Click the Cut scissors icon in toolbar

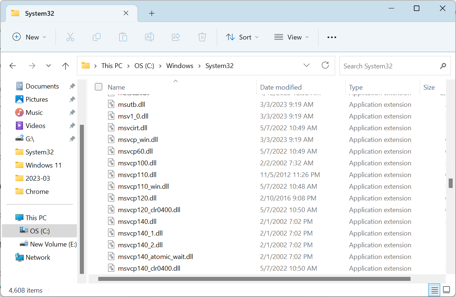point(70,37)
